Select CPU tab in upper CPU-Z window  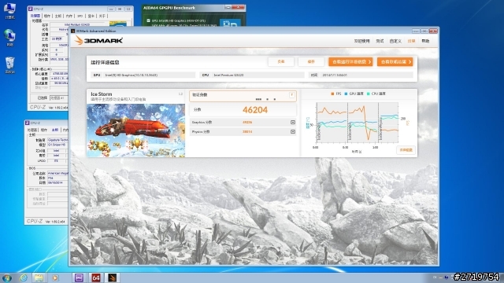click(35, 16)
